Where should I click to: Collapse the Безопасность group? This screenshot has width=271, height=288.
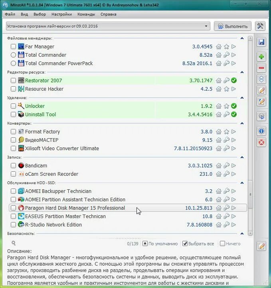coord(242,234)
